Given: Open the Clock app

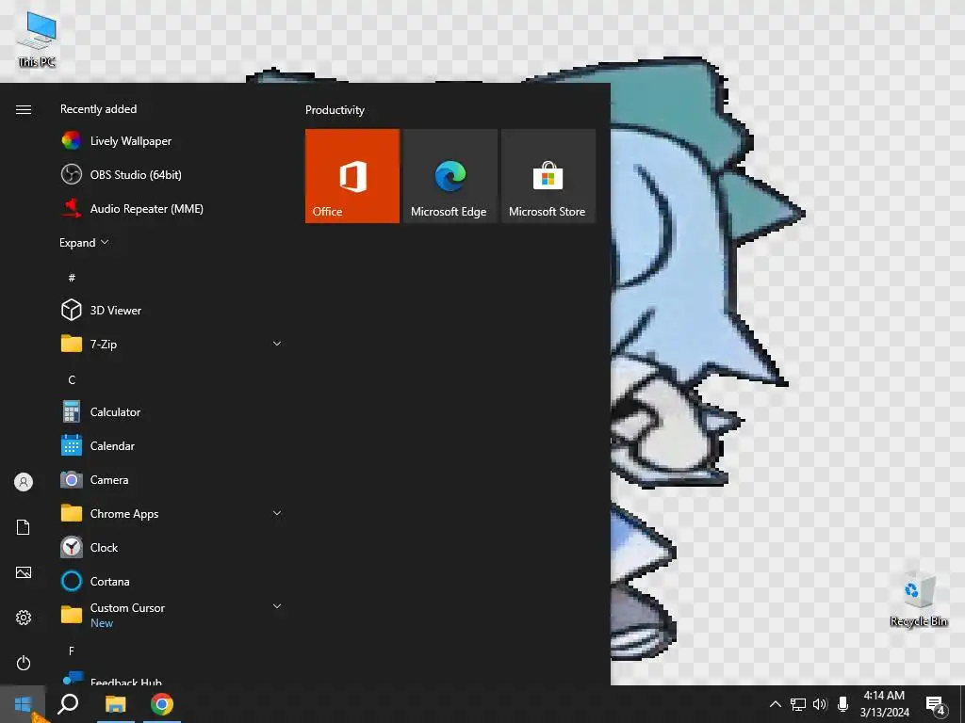Looking at the screenshot, I should (x=172, y=547).
